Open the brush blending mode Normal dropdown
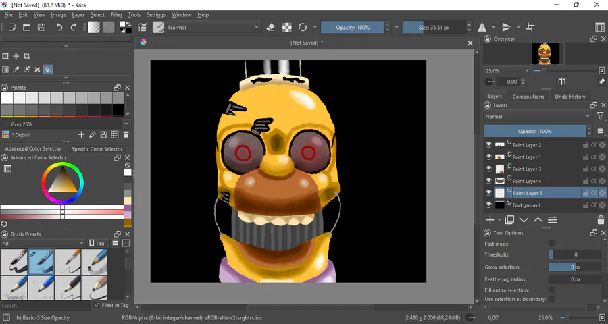 click(x=213, y=28)
